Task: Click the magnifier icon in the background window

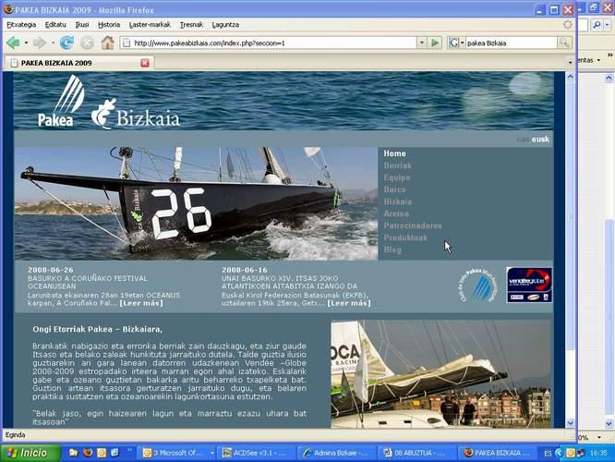Action: click(597, 25)
